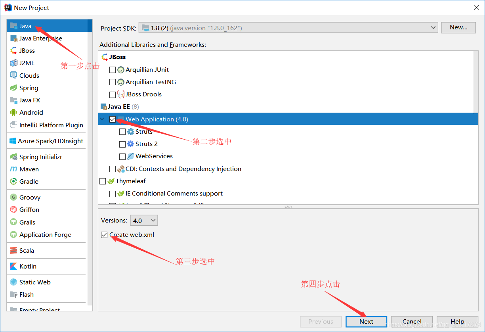
Task: Tick the WebServices checkbox
Action: [122, 156]
